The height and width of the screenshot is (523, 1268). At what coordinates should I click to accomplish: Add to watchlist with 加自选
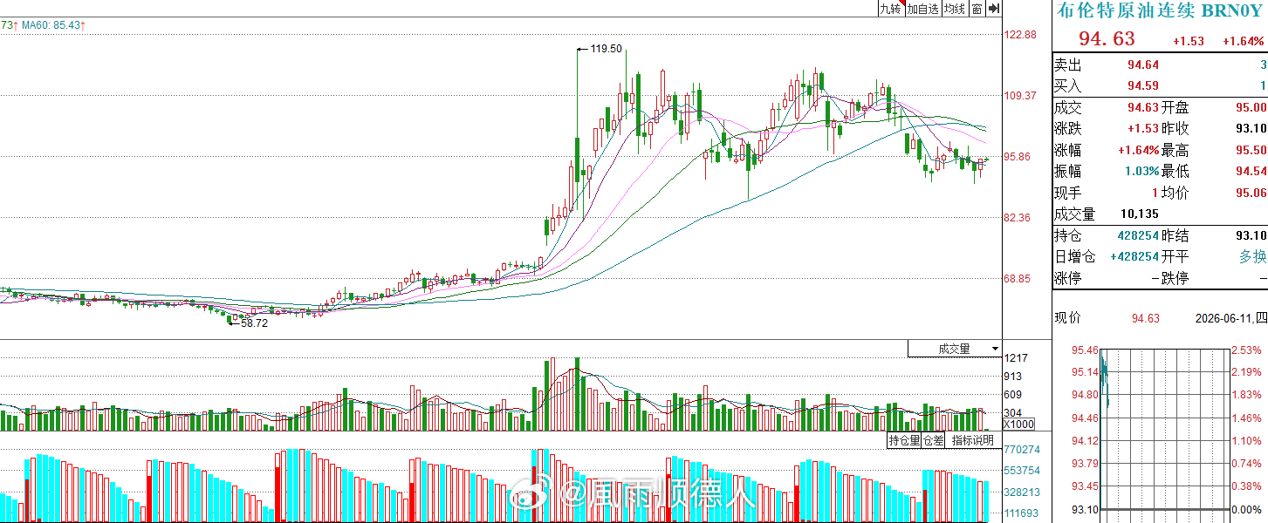coord(922,9)
